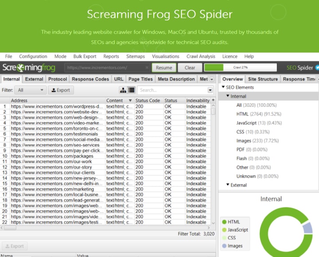Click the Resume crawl button
This screenshot has height=257, width=319.
coord(164,67)
